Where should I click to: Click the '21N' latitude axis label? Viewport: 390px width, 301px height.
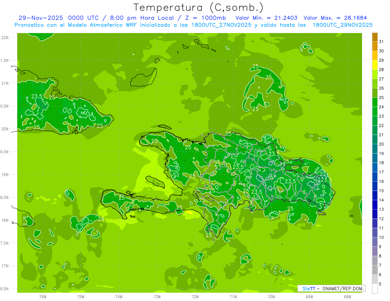pyautogui.click(x=5, y=83)
